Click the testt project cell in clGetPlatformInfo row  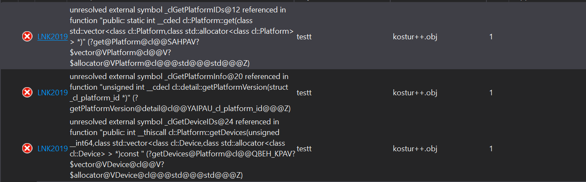pyautogui.click(x=304, y=92)
